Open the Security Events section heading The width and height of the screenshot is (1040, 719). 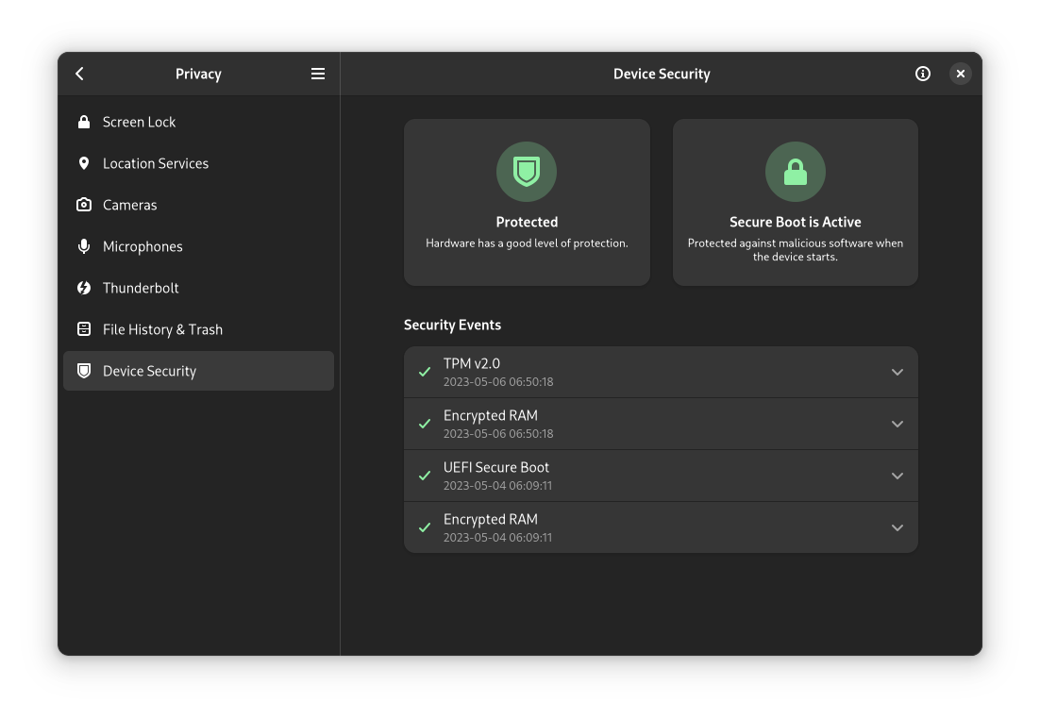pyautogui.click(x=453, y=325)
